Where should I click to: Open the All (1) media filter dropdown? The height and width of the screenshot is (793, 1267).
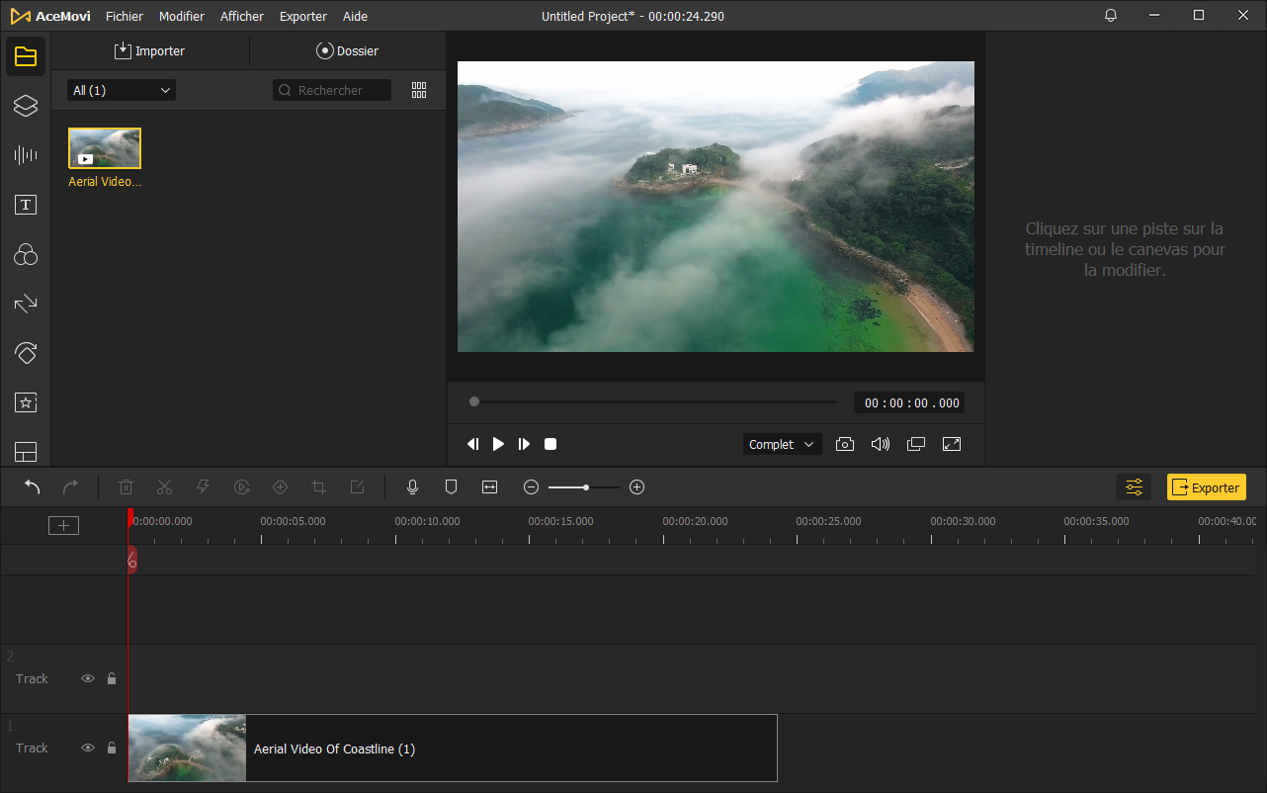pyautogui.click(x=122, y=90)
